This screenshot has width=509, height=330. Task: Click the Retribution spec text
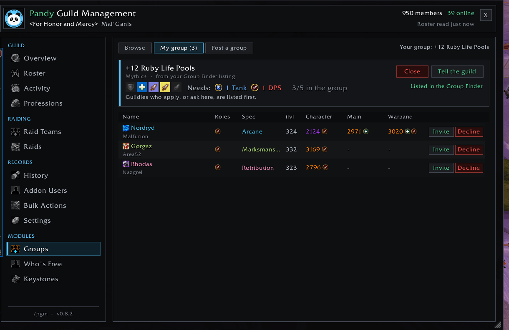[258, 168]
